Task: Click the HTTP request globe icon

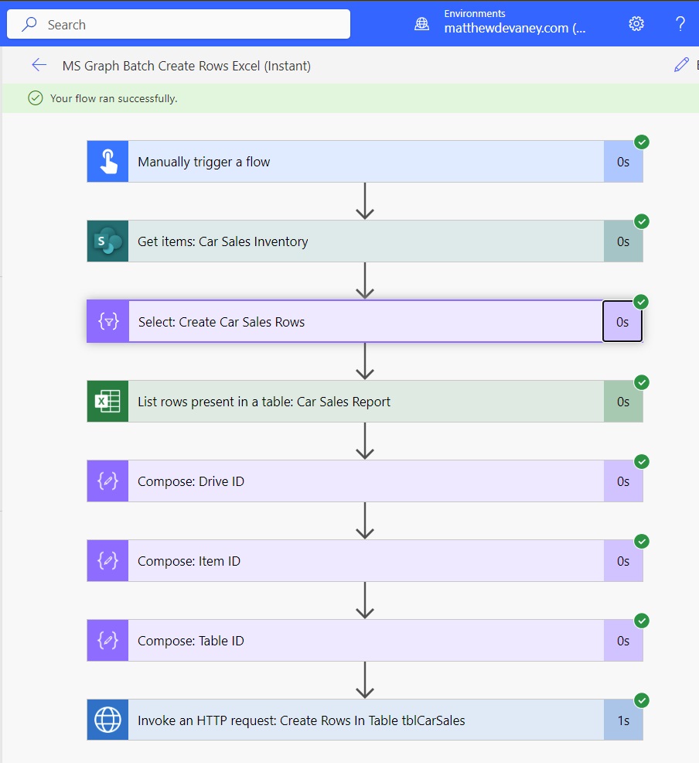Action: click(108, 720)
